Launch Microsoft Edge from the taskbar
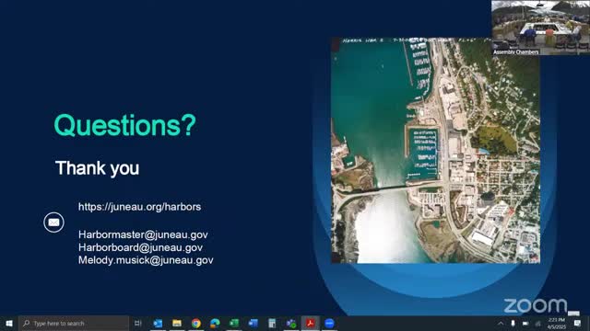 click(215, 323)
